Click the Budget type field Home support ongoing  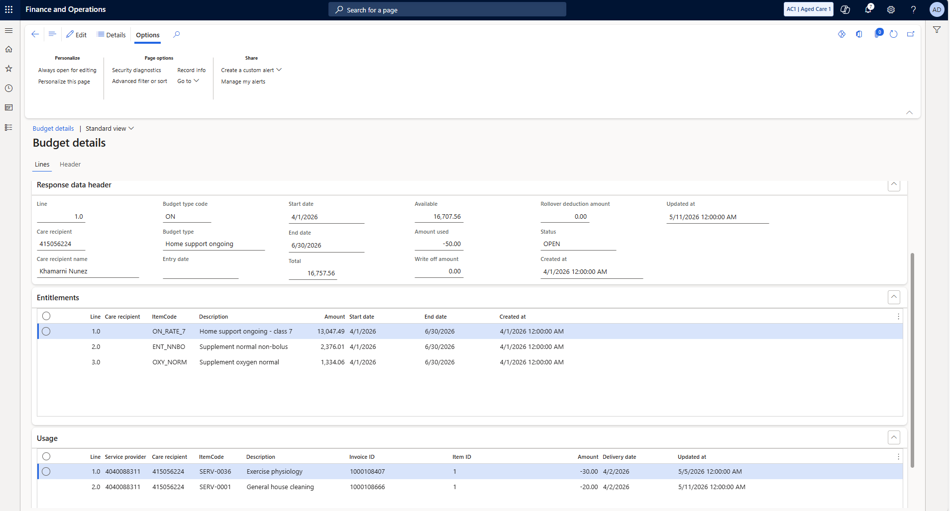(214, 244)
